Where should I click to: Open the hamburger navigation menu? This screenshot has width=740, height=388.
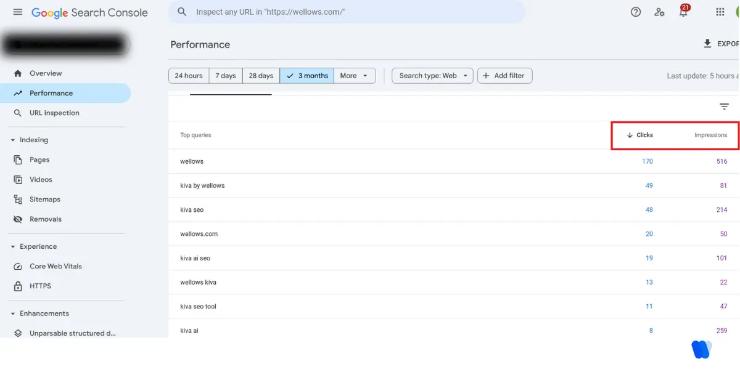coord(17,12)
